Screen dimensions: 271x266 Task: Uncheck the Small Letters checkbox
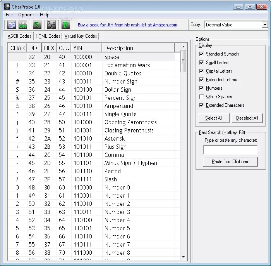coord(201,63)
